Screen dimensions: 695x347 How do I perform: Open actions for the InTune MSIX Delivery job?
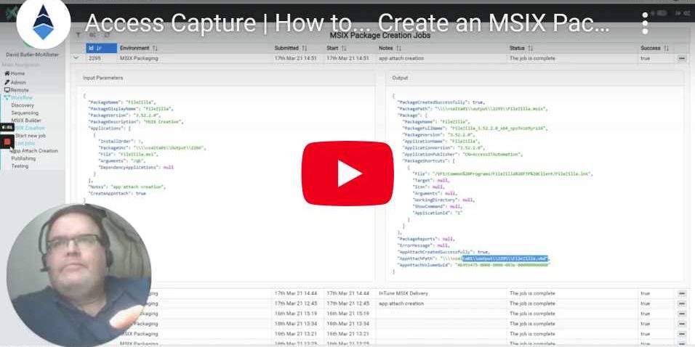(682, 293)
